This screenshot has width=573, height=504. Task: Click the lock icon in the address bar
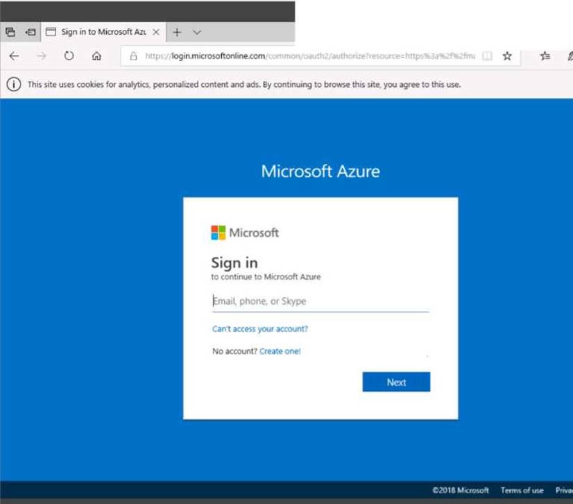pos(133,56)
